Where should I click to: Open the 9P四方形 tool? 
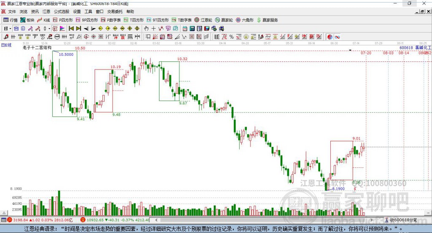tap(87, 20)
